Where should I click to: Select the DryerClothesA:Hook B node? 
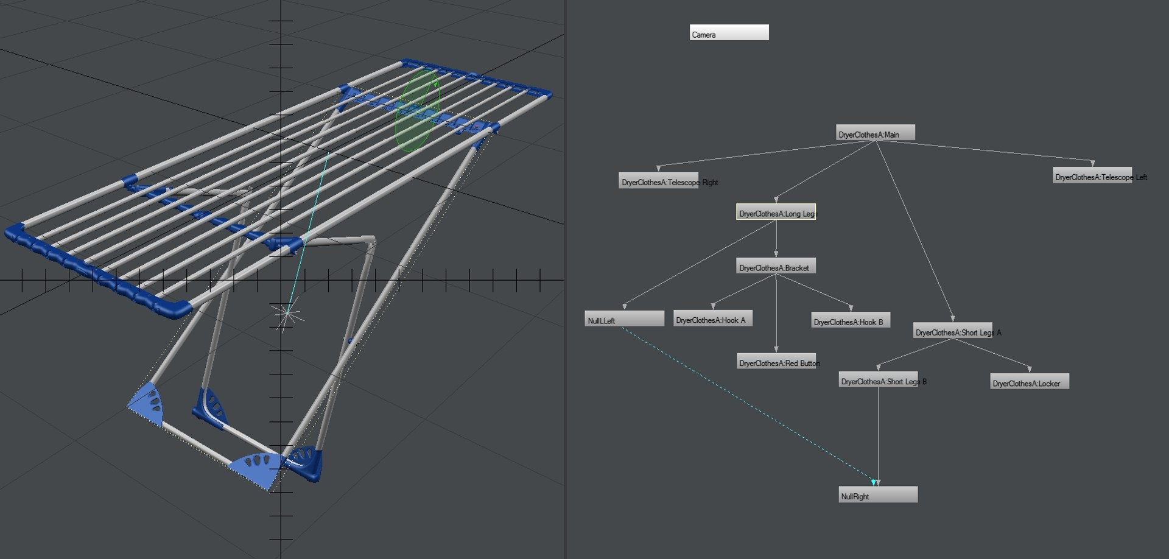tap(851, 320)
